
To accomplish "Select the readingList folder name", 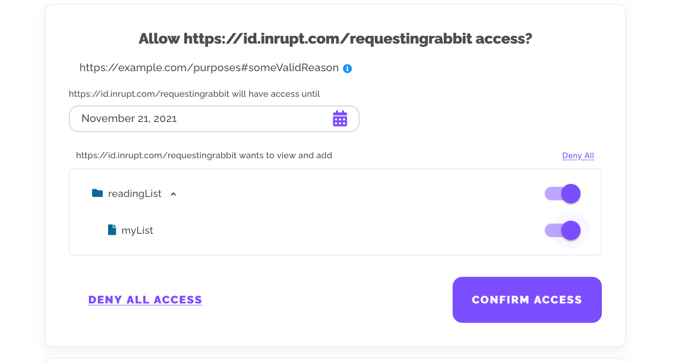I will tap(135, 194).
